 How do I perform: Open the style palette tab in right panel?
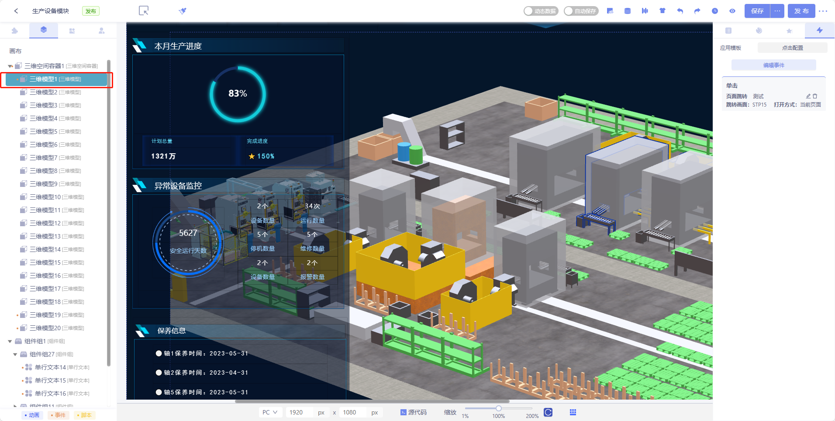(x=759, y=31)
